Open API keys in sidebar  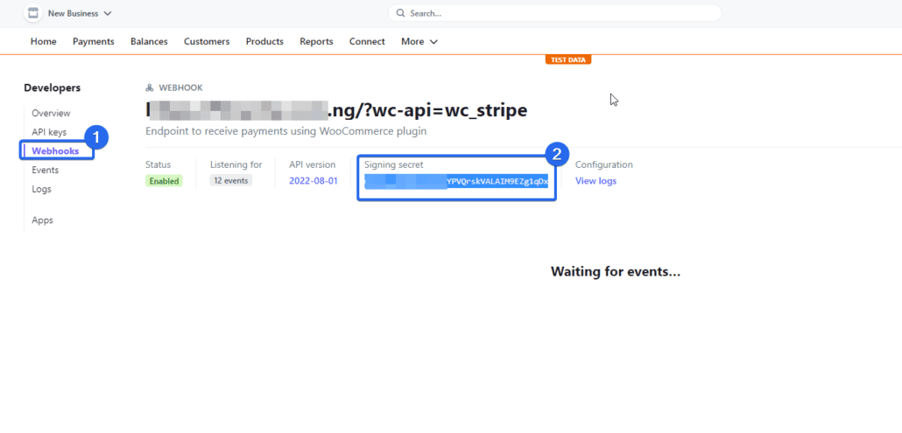(x=49, y=132)
